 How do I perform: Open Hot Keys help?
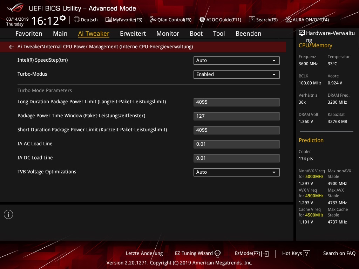[292, 254]
